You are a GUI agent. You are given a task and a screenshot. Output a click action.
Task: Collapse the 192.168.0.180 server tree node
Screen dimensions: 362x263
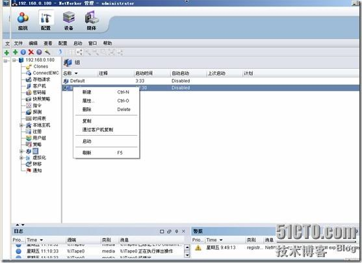tap(14, 60)
